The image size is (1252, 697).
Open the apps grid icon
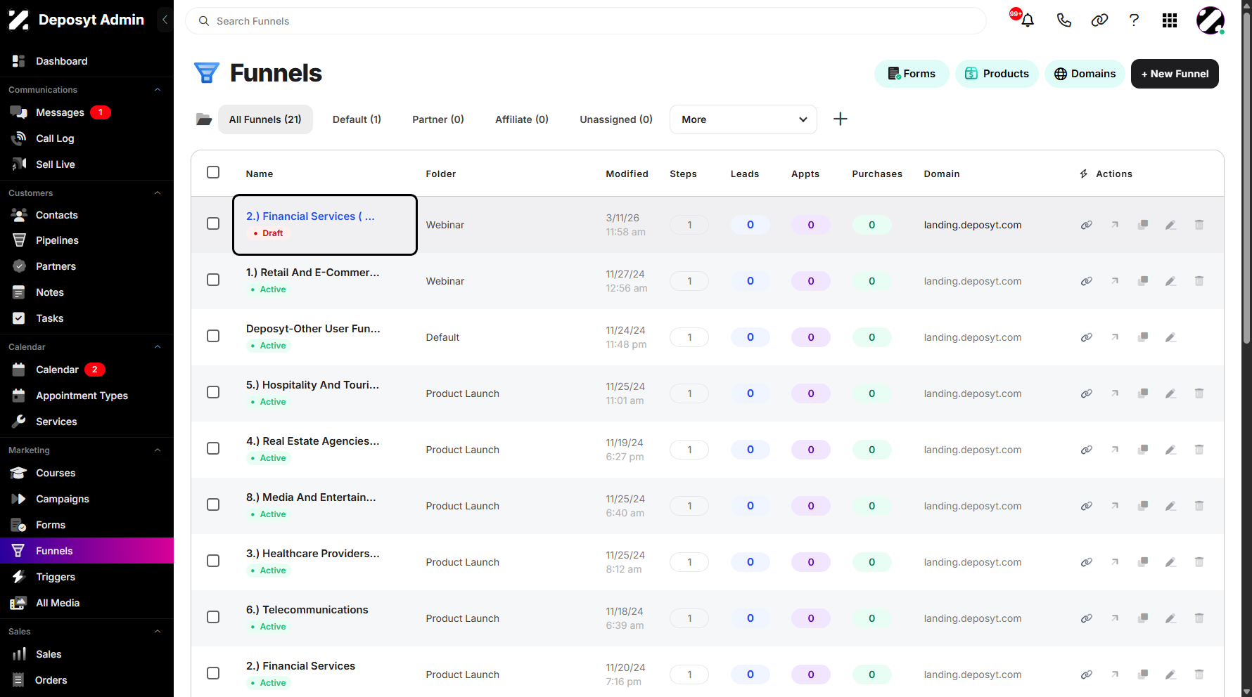pos(1170,20)
